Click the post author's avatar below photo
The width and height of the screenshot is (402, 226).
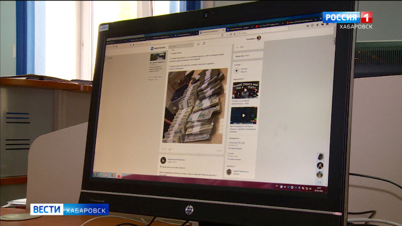pyautogui.click(x=163, y=160)
